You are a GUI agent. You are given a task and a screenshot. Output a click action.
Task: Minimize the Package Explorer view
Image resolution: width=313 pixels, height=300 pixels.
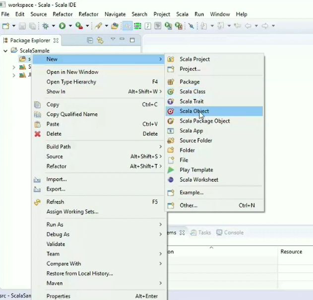coord(122,39)
